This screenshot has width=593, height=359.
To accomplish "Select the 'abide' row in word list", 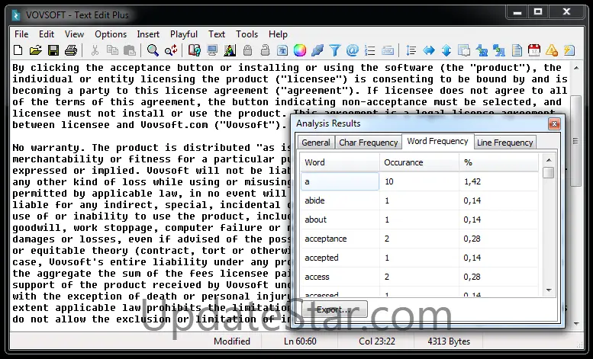I will 420,200.
